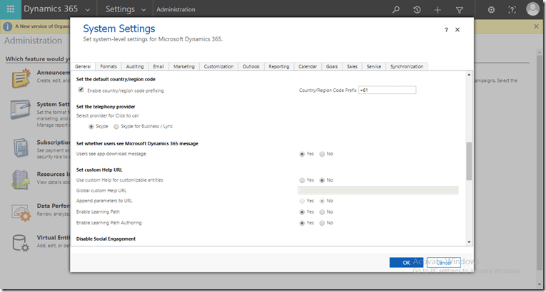Switch to the Email tab
Screen dimensions: 546x292
(x=158, y=66)
